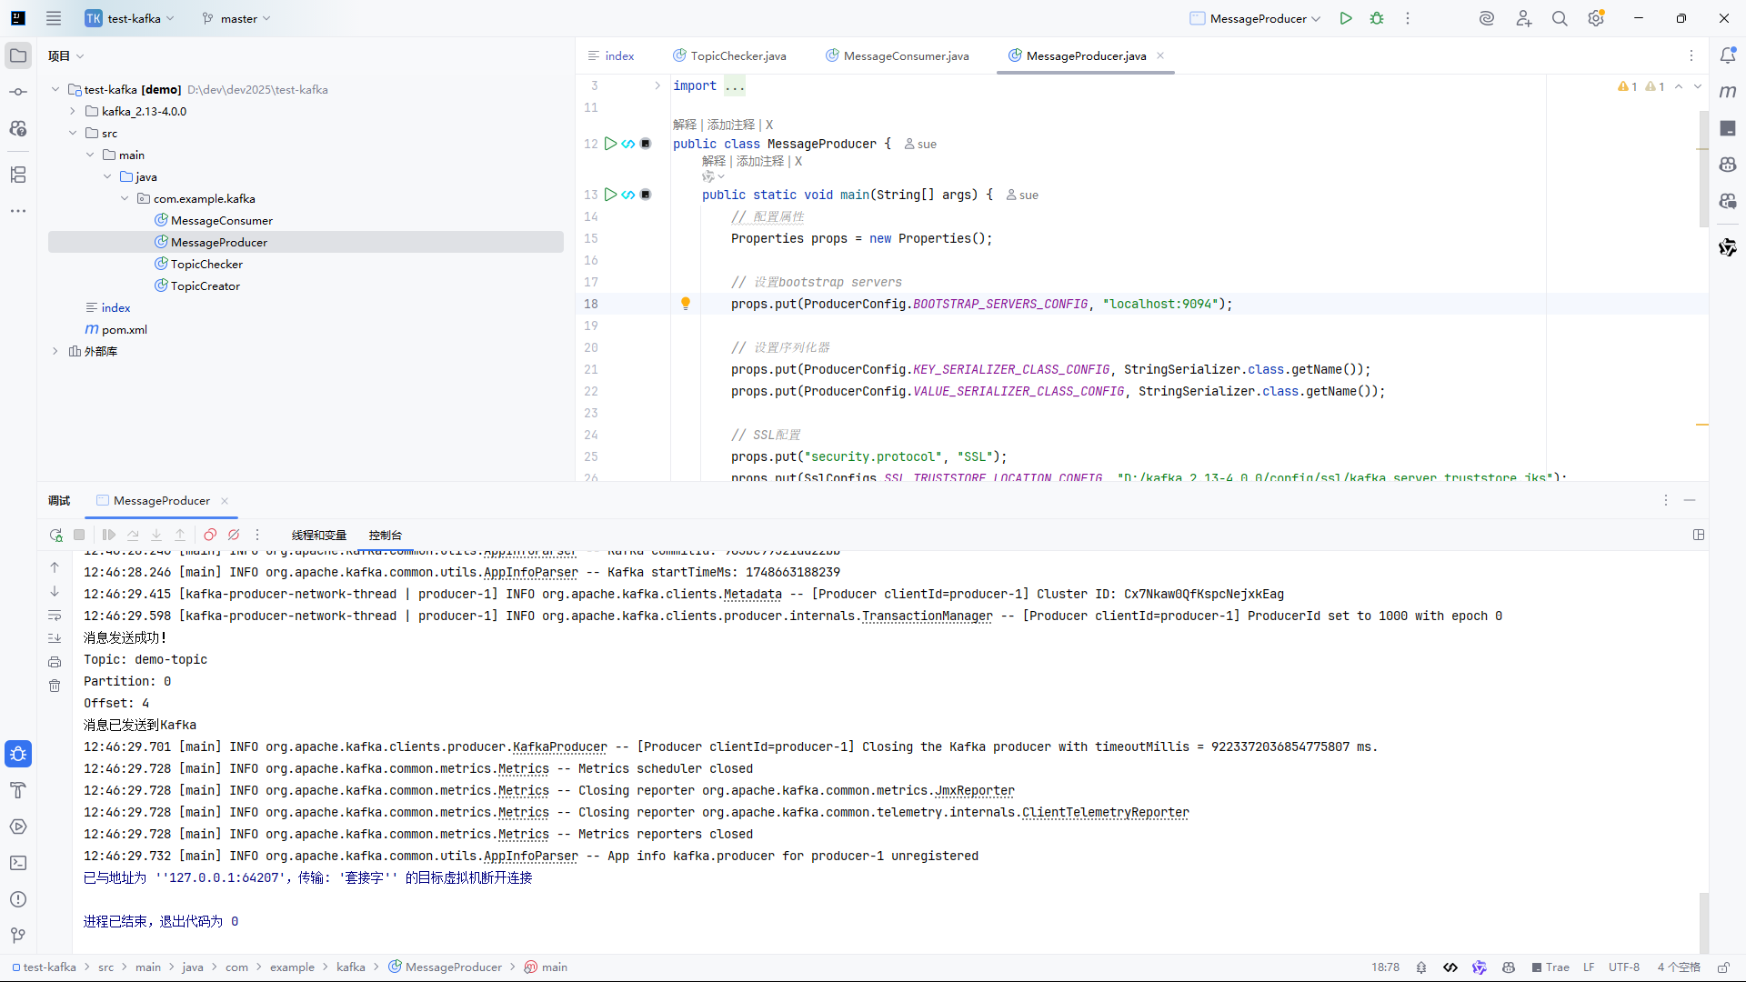Click the run gutter icon on line 12
Viewport: 1746px width, 982px height.
[611, 144]
